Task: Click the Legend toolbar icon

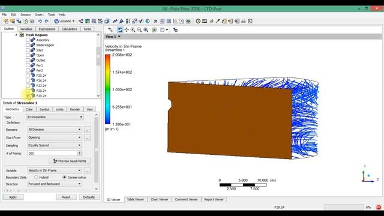Action: pos(128,22)
